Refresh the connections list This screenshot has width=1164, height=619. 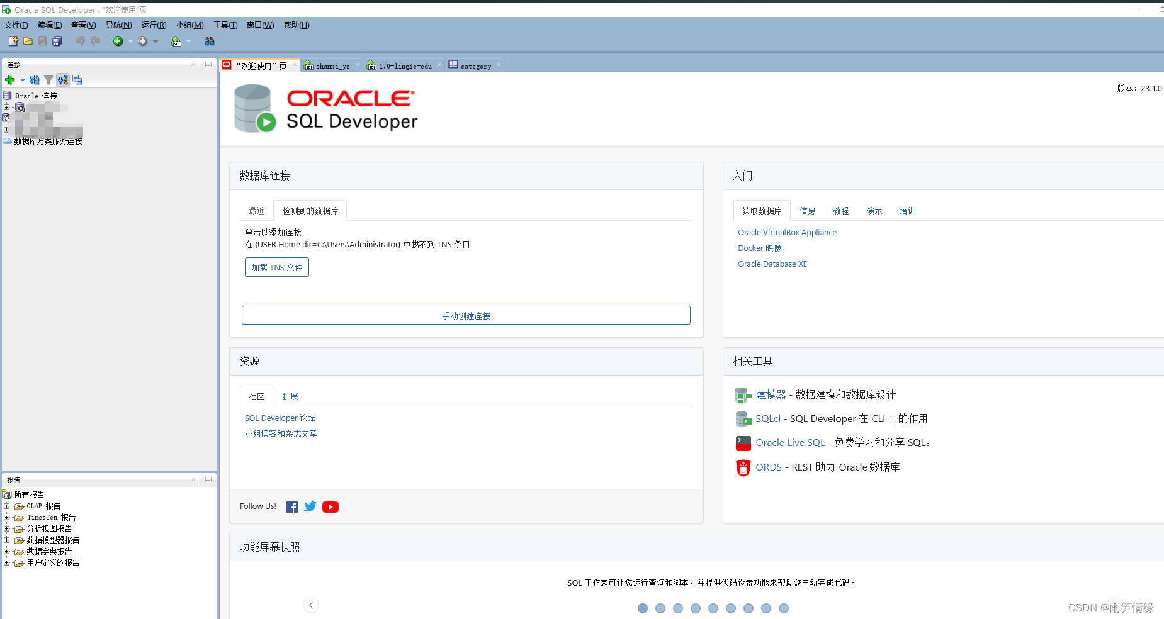pyautogui.click(x=35, y=80)
